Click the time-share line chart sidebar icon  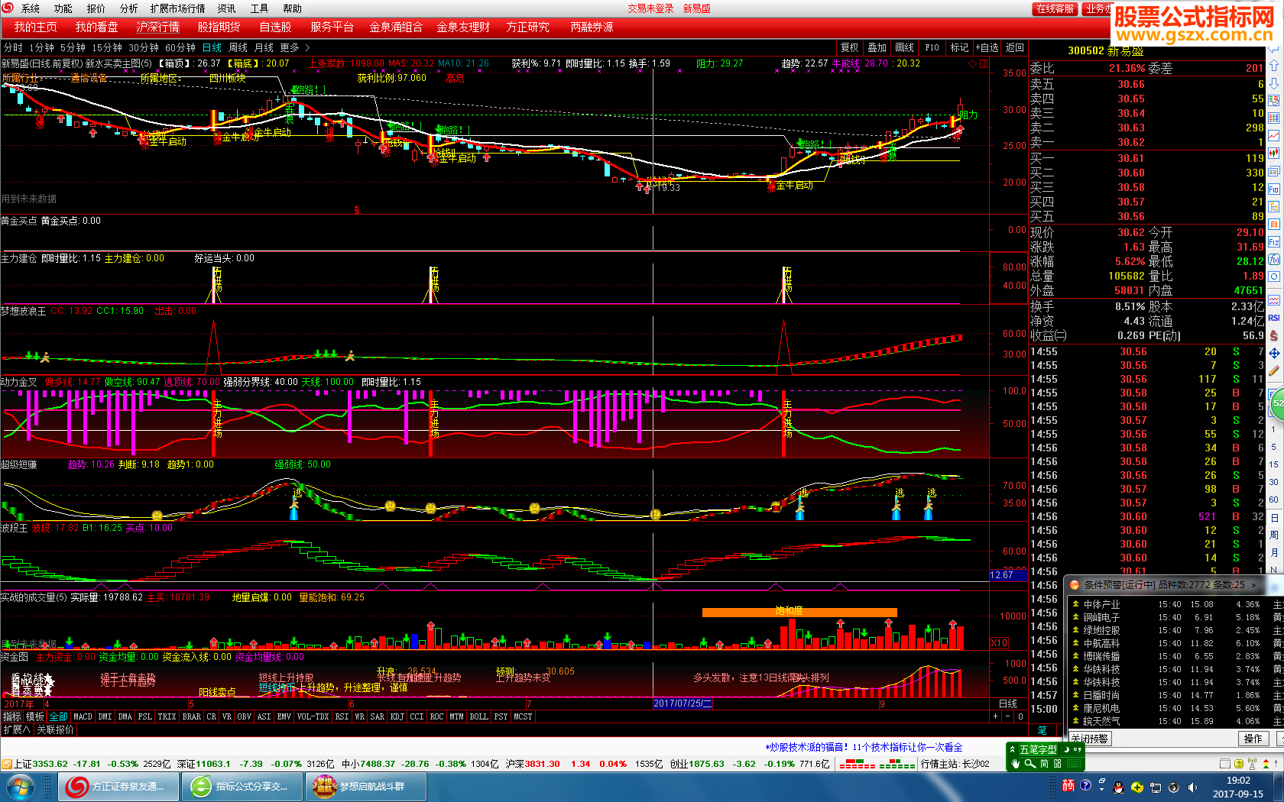click(1274, 135)
